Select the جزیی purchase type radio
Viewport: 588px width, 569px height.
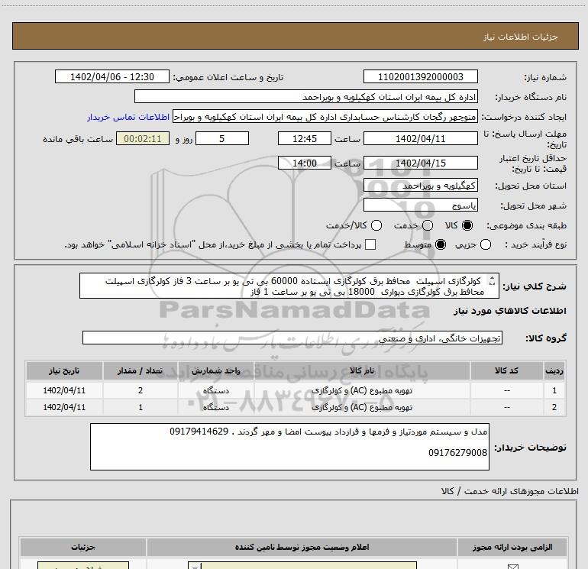pos(486,244)
